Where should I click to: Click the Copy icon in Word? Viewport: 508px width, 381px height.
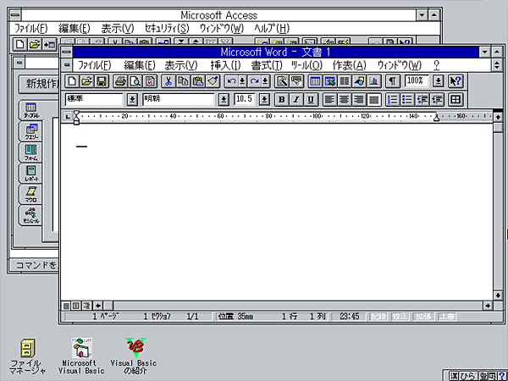point(184,81)
